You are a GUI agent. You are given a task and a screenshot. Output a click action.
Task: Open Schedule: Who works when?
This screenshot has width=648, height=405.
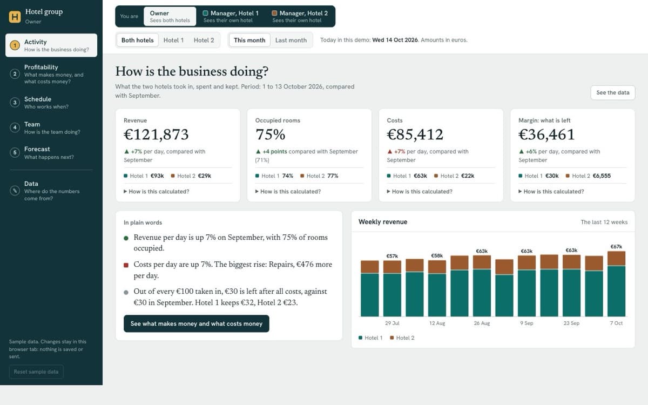pos(51,103)
